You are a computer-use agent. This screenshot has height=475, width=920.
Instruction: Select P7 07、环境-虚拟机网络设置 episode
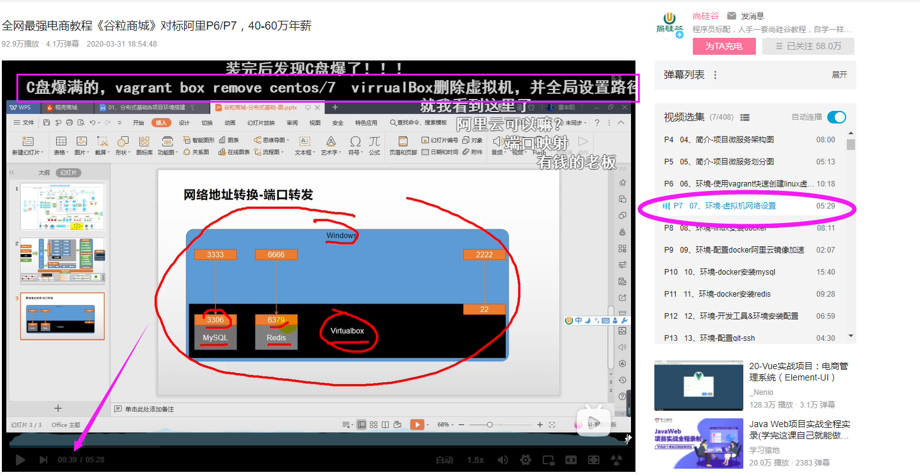pyautogui.click(x=750, y=206)
